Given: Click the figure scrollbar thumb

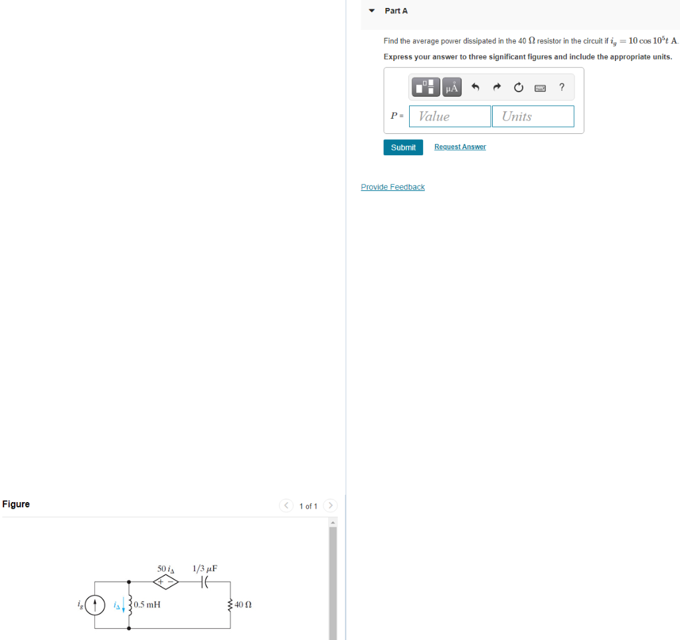Looking at the screenshot, I should click(333, 577).
